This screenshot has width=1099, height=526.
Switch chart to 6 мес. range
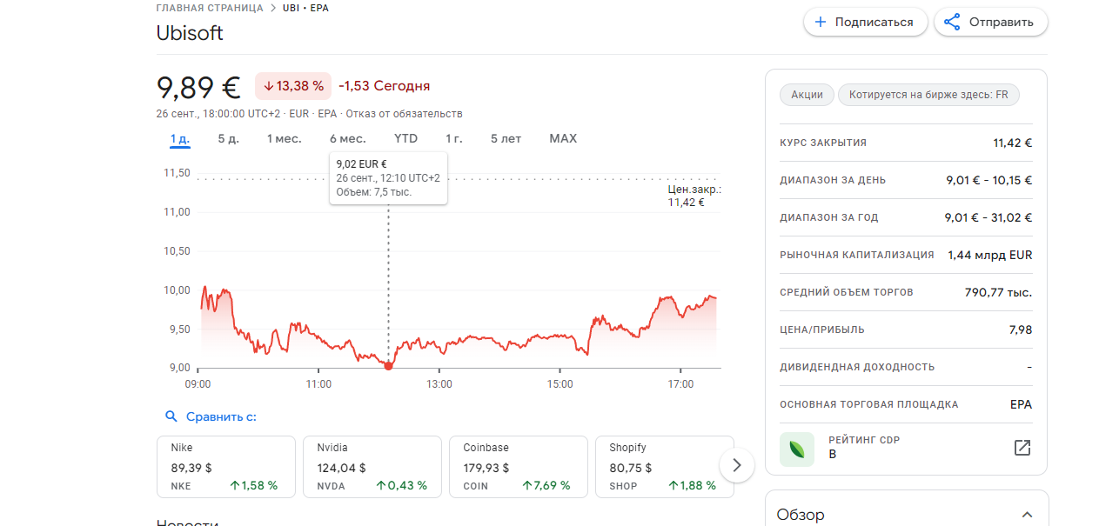pos(347,139)
